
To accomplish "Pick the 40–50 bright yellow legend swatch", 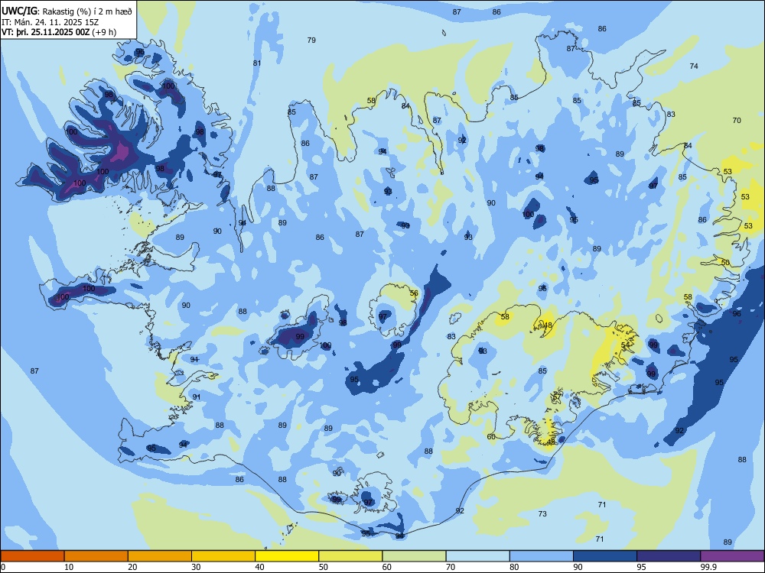I will pos(287,556).
